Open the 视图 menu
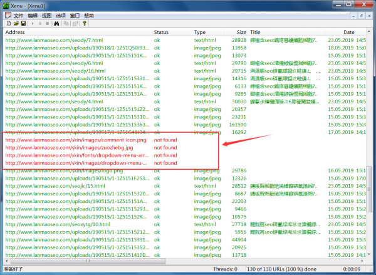This screenshot has width=376, height=275. pos(47,14)
